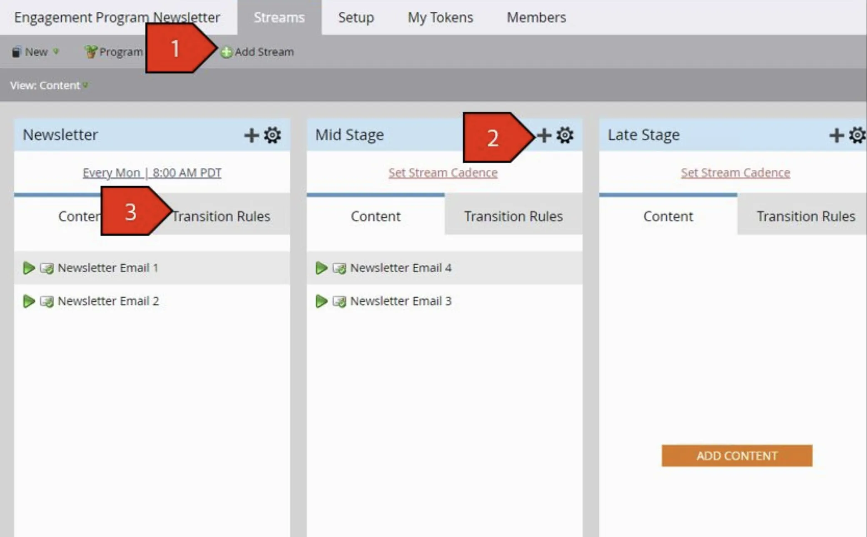
Task: Click the plus icon in Late Stage header
Action: (836, 135)
